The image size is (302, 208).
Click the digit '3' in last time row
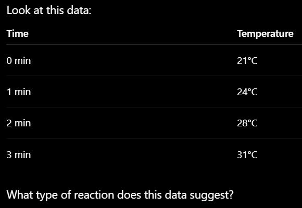[x=9, y=155]
